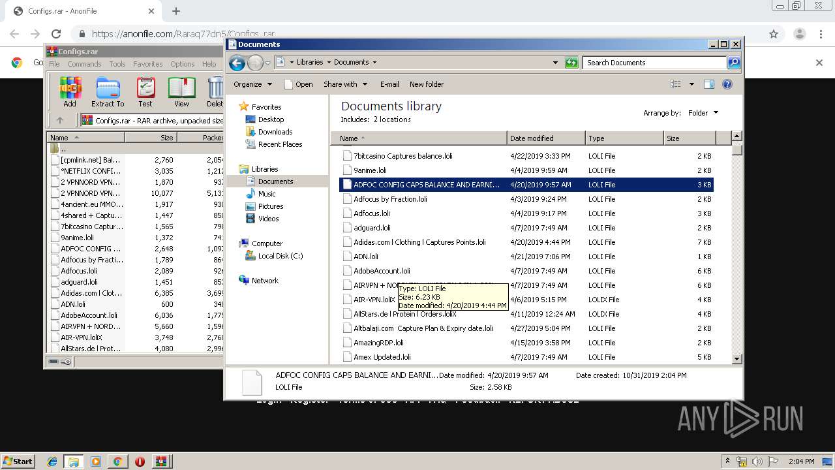Click Search Documents input field
This screenshot has width=835, height=470.
[x=654, y=63]
